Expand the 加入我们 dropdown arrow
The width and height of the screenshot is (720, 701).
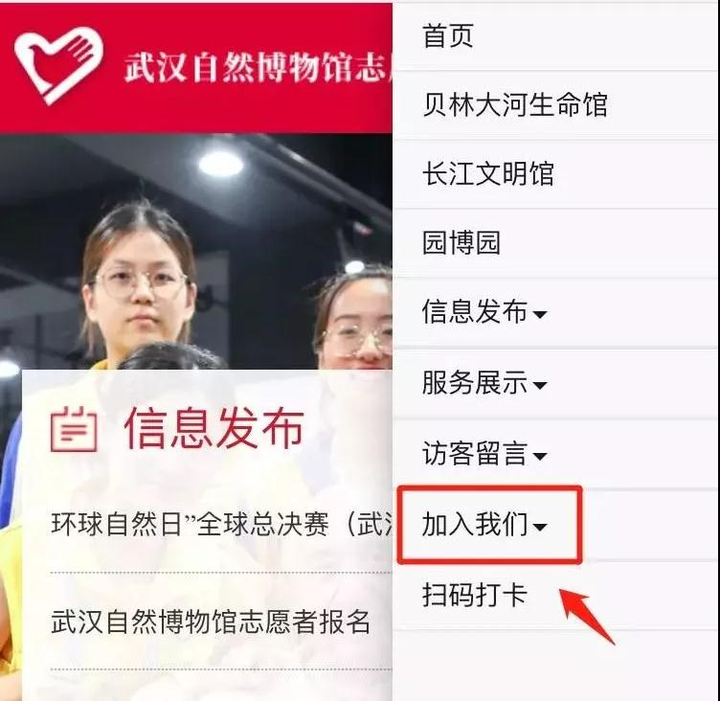click(x=540, y=527)
